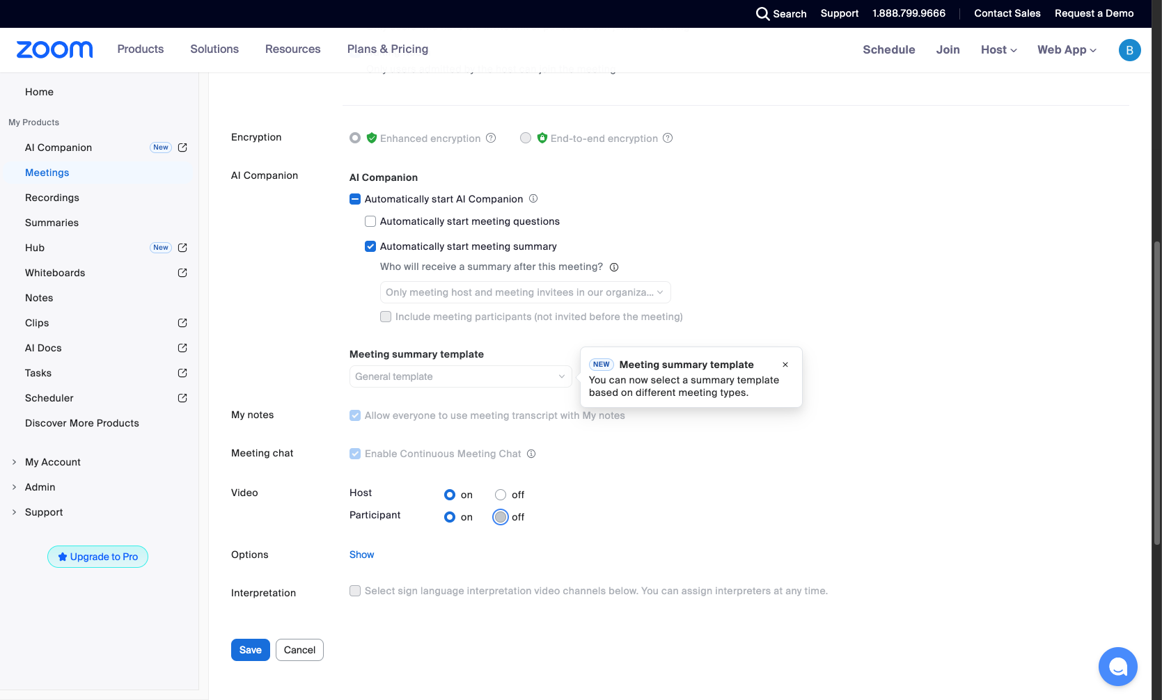
Task: Click the Cancel button
Action: 299,650
